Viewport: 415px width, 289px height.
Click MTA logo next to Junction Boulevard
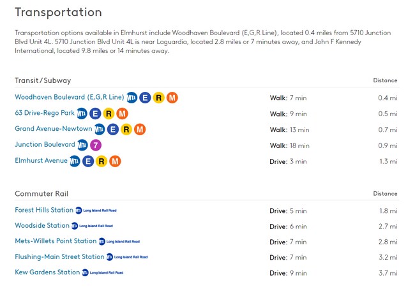click(x=82, y=145)
